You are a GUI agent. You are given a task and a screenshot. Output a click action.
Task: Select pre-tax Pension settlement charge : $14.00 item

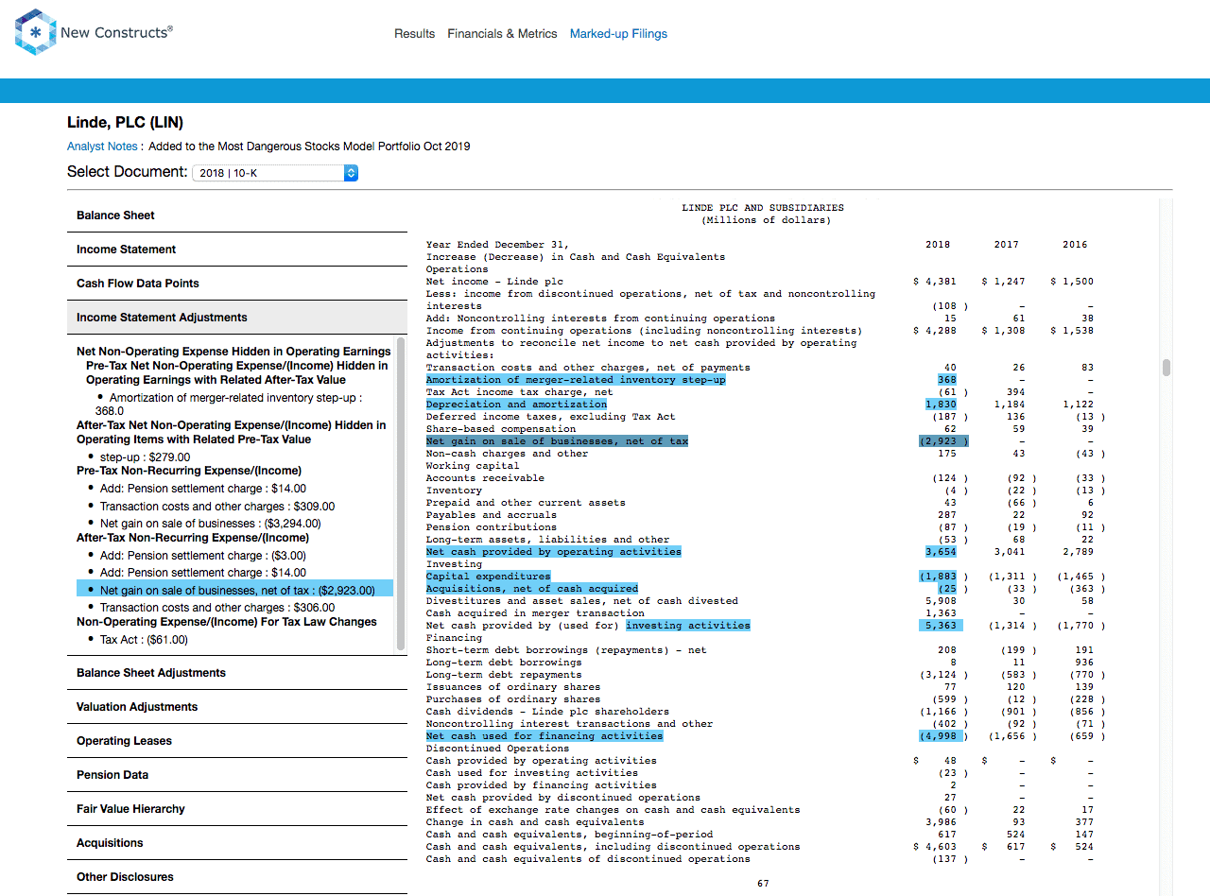202,489
